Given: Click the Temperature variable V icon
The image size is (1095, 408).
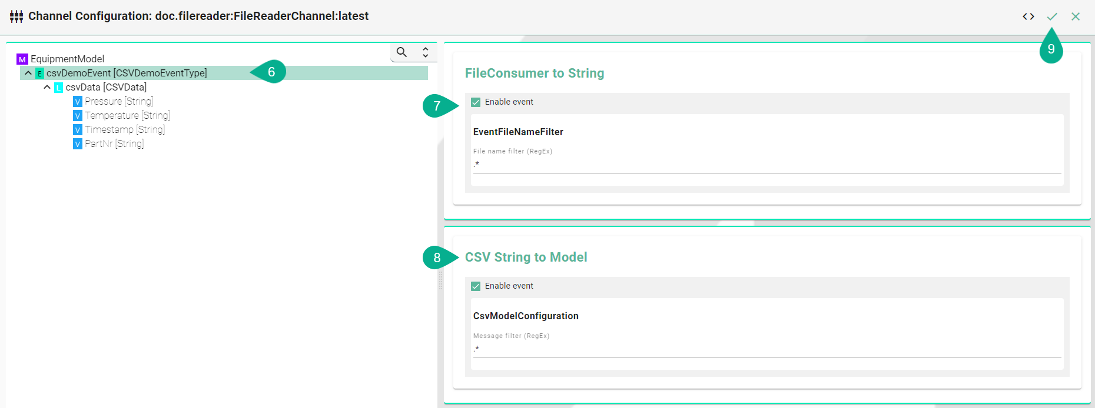Looking at the screenshot, I should click(77, 116).
